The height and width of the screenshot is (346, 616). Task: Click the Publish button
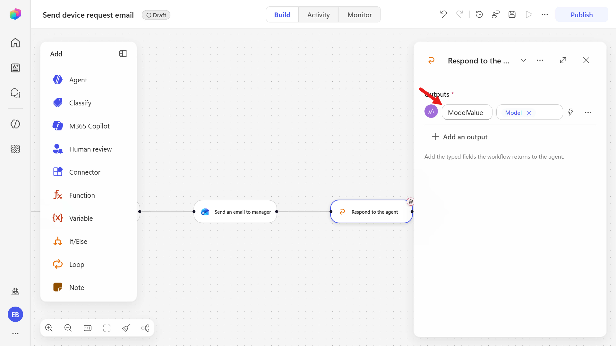click(582, 15)
